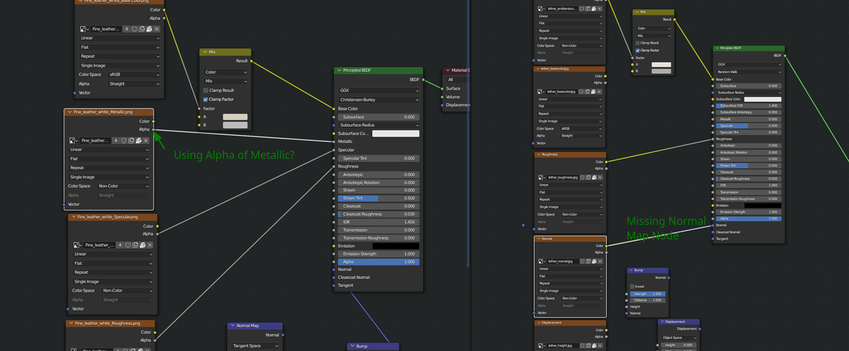
Task: Open file icon for lether_roughness.jpg
Action: [593, 177]
